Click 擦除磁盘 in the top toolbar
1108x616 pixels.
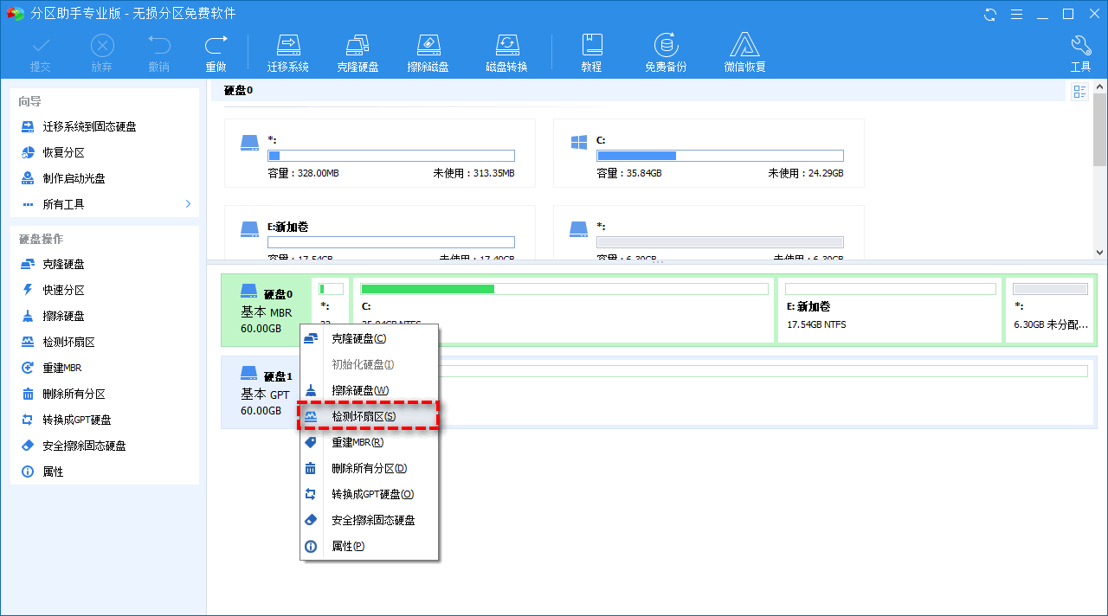[428, 53]
